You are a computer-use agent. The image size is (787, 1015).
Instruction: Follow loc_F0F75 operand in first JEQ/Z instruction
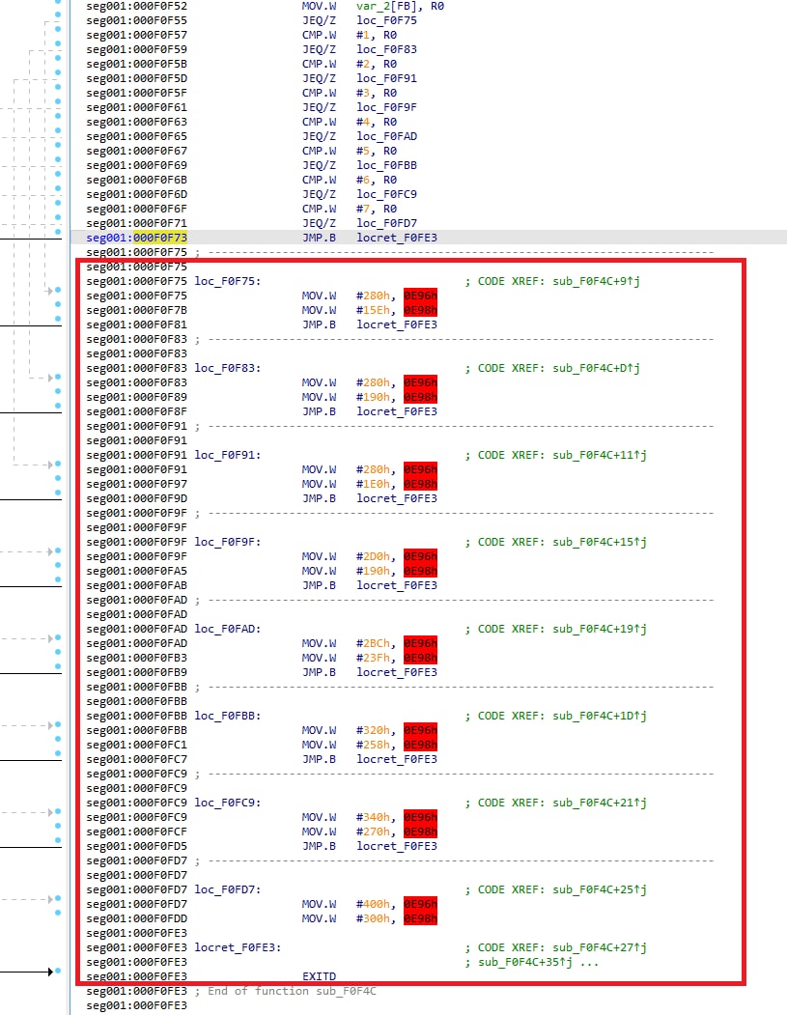pyautogui.click(x=386, y=20)
